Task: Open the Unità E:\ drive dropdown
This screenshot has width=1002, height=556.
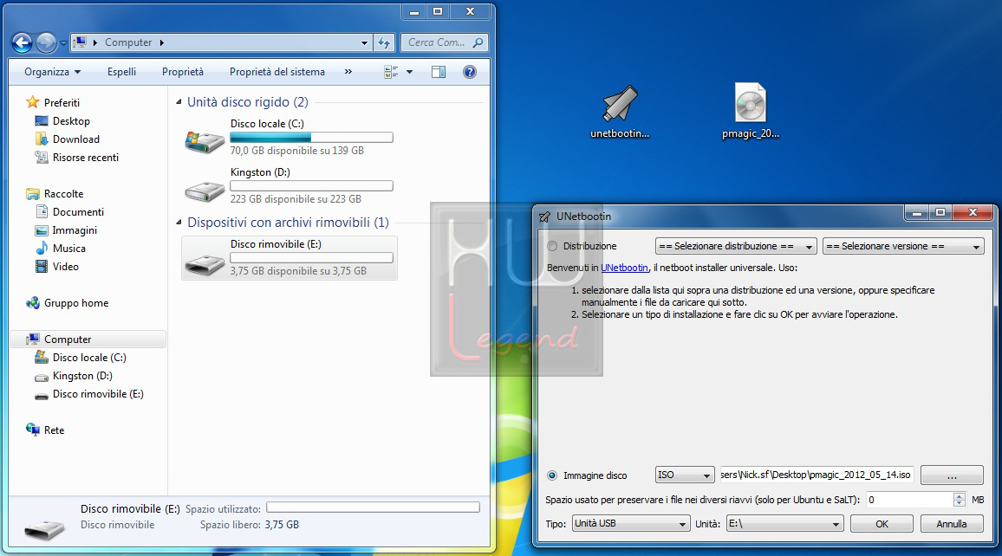Action: coord(784,524)
